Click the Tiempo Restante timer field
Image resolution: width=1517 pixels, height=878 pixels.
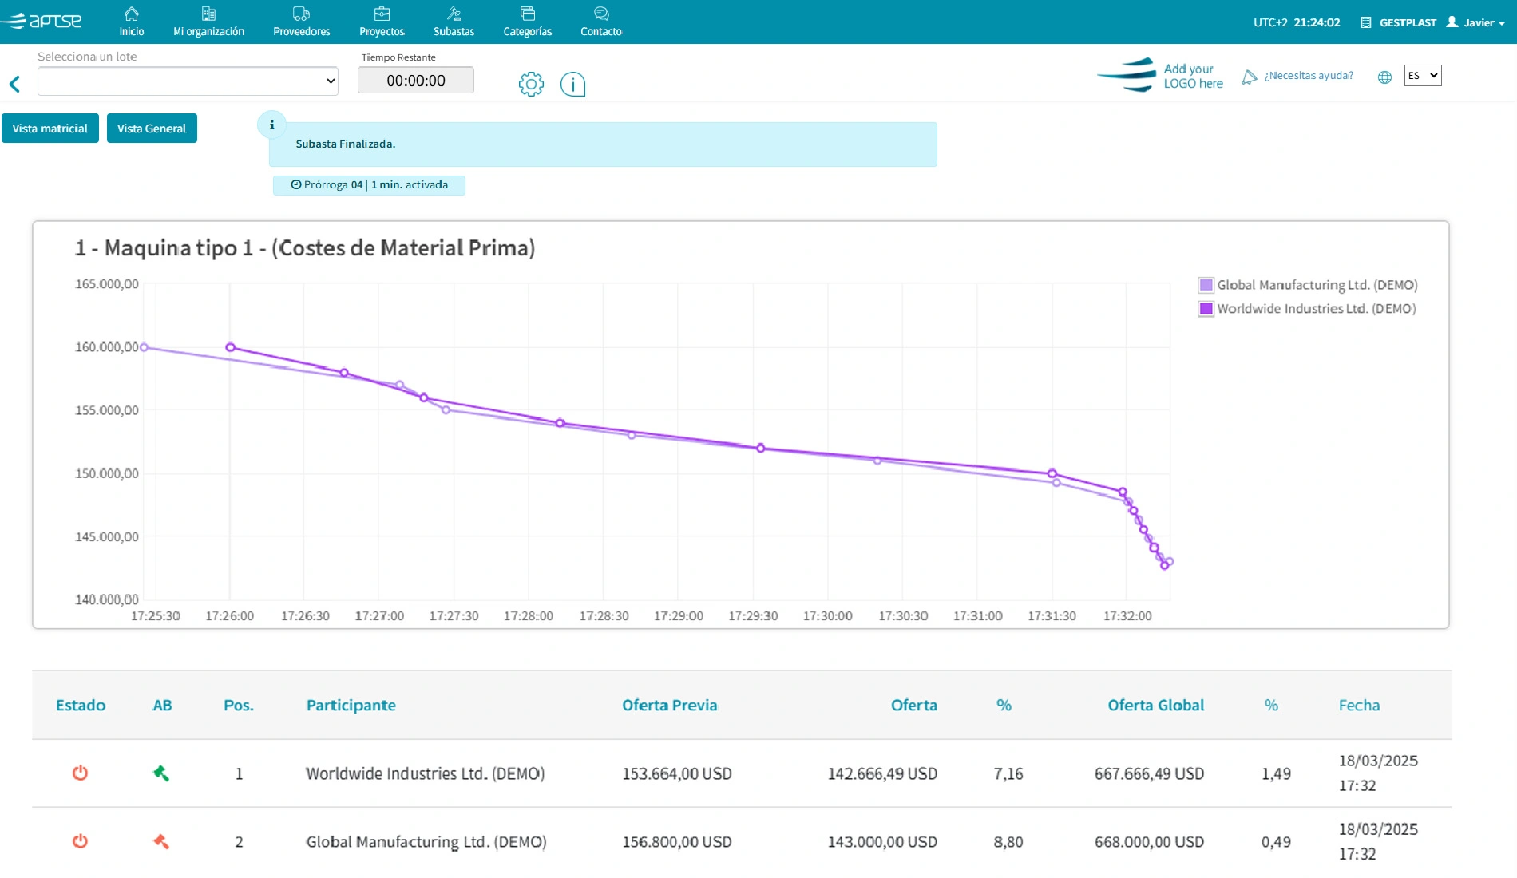coord(415,81)
